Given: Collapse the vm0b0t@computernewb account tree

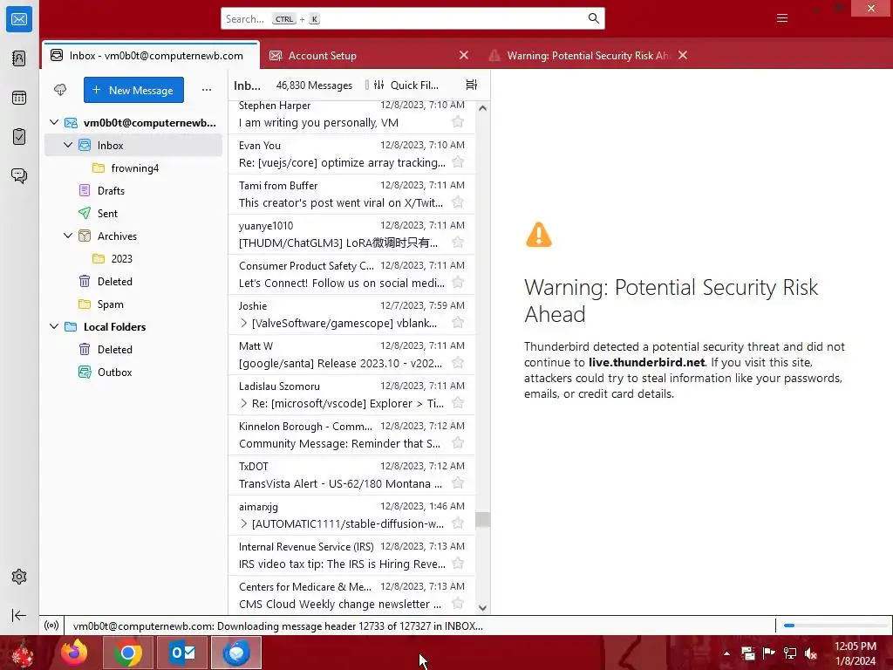Looking at the screenshot, I should [54, 122].
